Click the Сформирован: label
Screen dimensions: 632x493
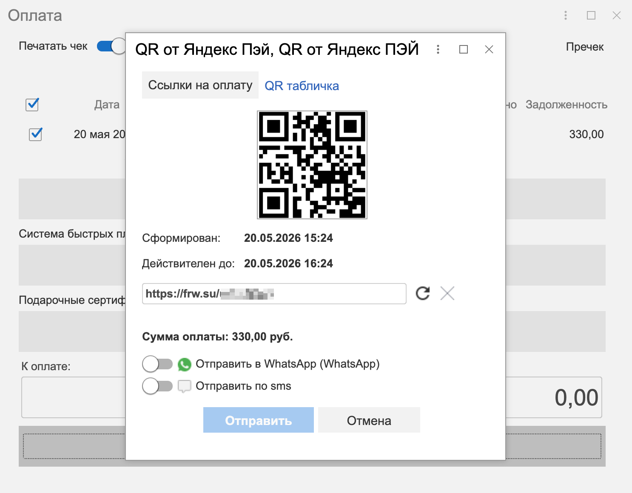click(x=181, y=238)
